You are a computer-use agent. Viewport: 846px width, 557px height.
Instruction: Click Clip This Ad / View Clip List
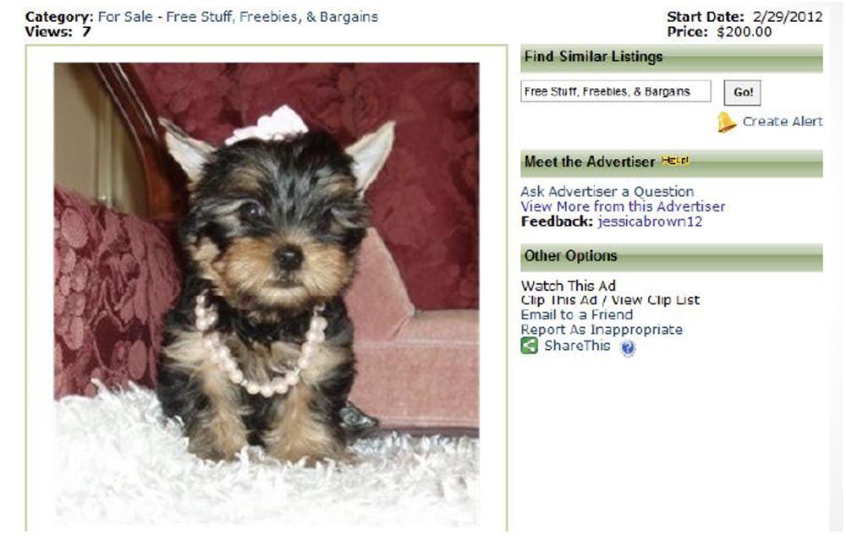click(x=610, y=300)
